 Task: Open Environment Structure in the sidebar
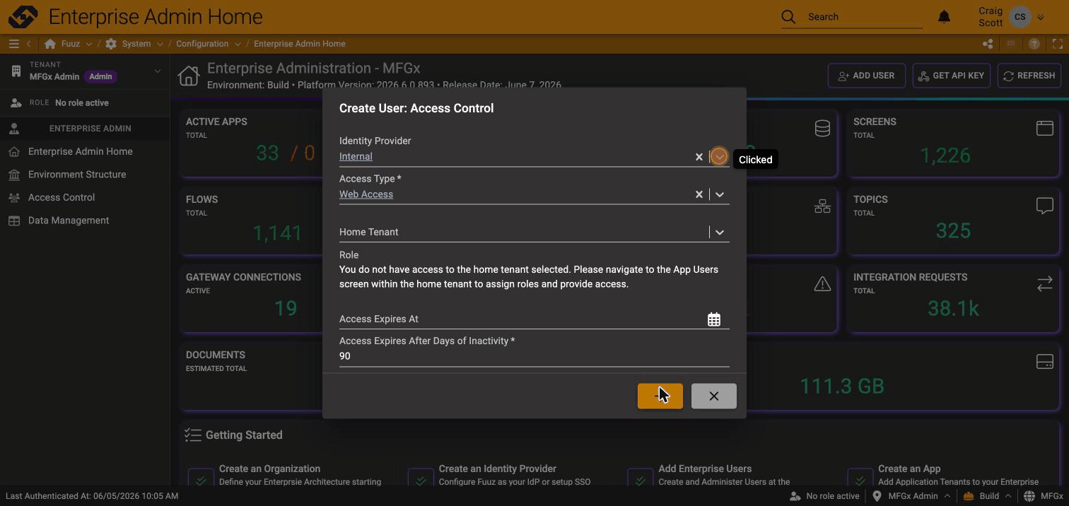pos(85,175)
